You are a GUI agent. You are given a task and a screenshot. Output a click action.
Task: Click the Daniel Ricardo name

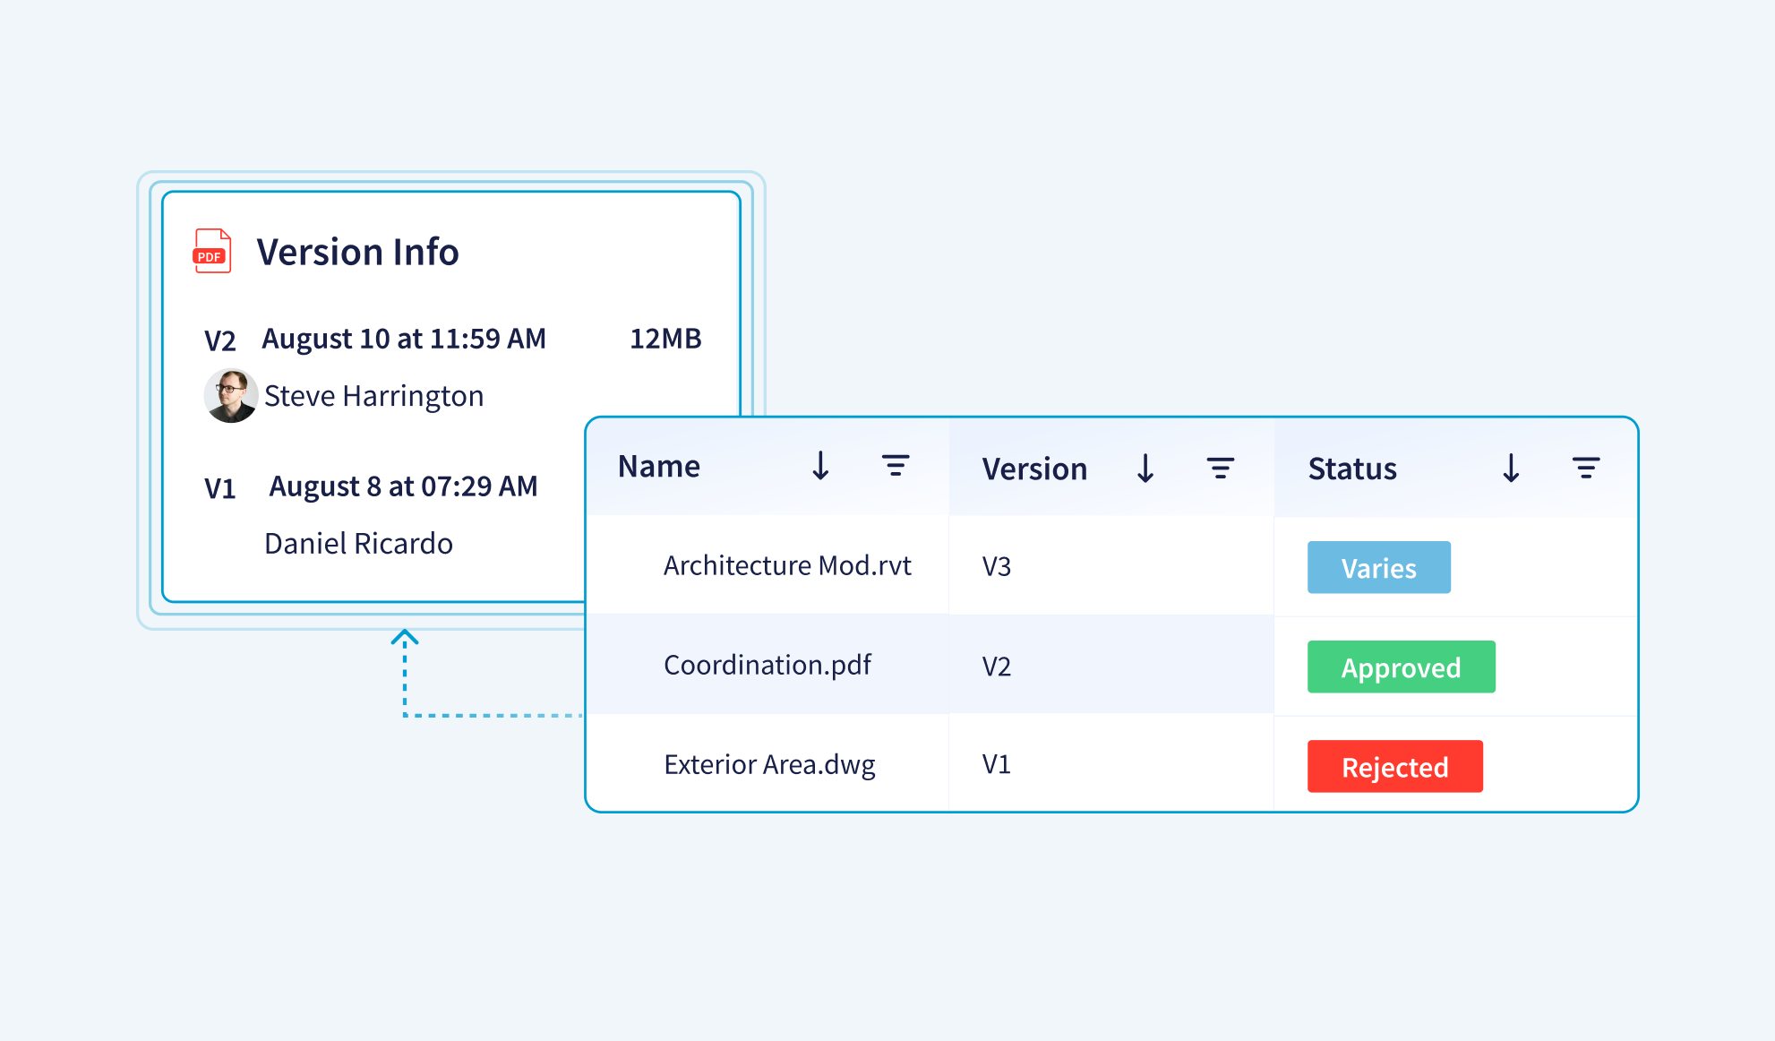tap(358, 543)
